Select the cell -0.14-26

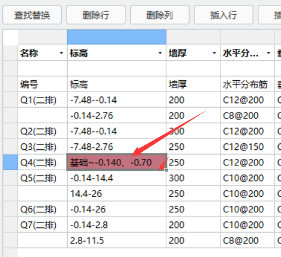click(116, 209)
